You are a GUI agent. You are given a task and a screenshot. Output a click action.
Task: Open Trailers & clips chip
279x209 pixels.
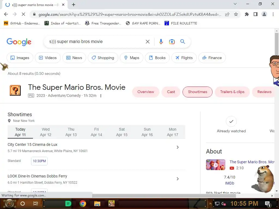(232, 92)
